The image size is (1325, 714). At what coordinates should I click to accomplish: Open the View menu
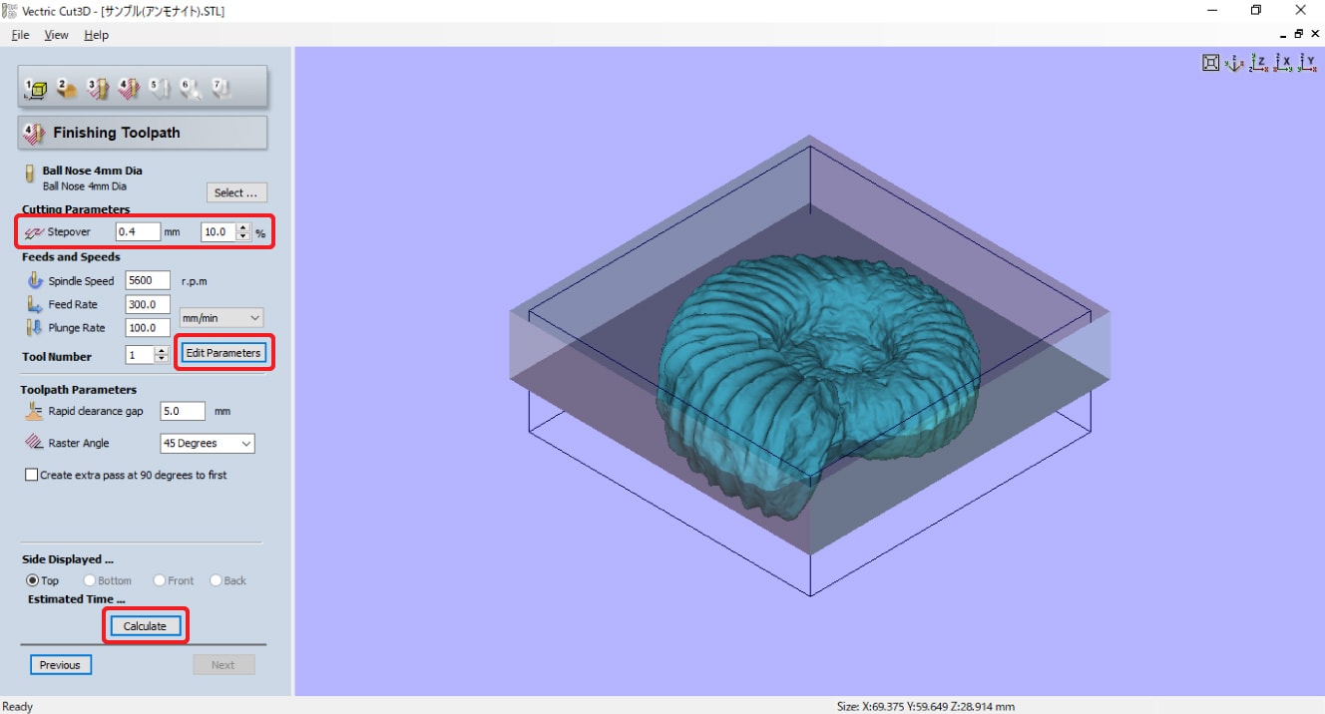click(x=57, y=35)
